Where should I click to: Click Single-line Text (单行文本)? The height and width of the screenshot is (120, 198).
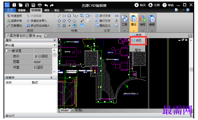(x=103, y=21)
